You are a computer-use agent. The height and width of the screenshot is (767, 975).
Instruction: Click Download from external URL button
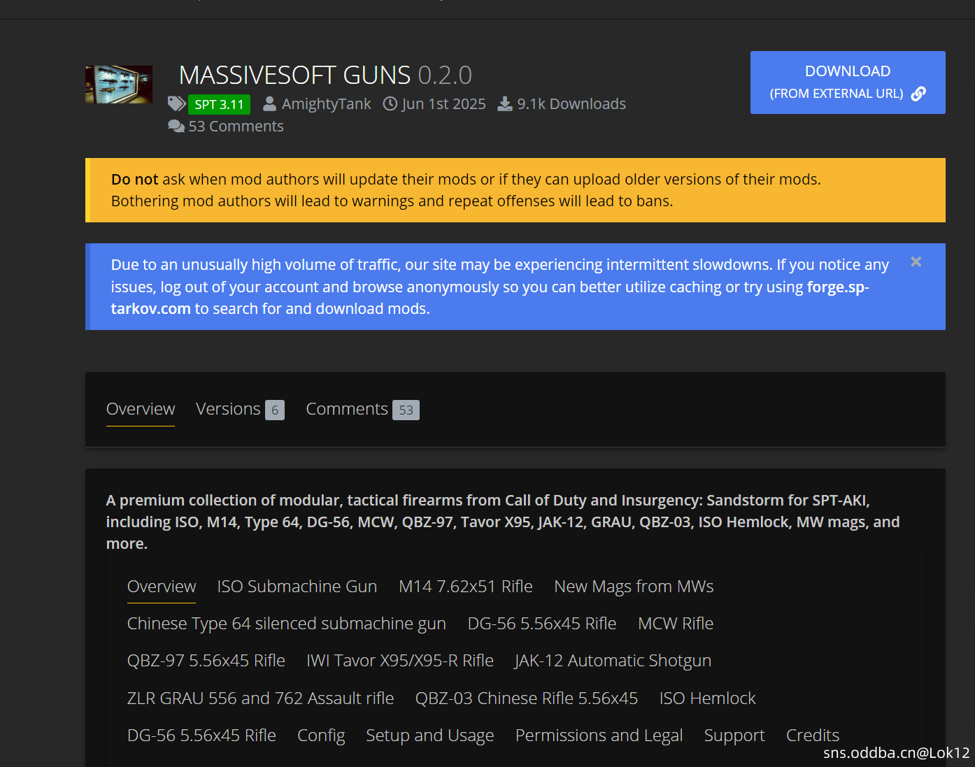848,83
